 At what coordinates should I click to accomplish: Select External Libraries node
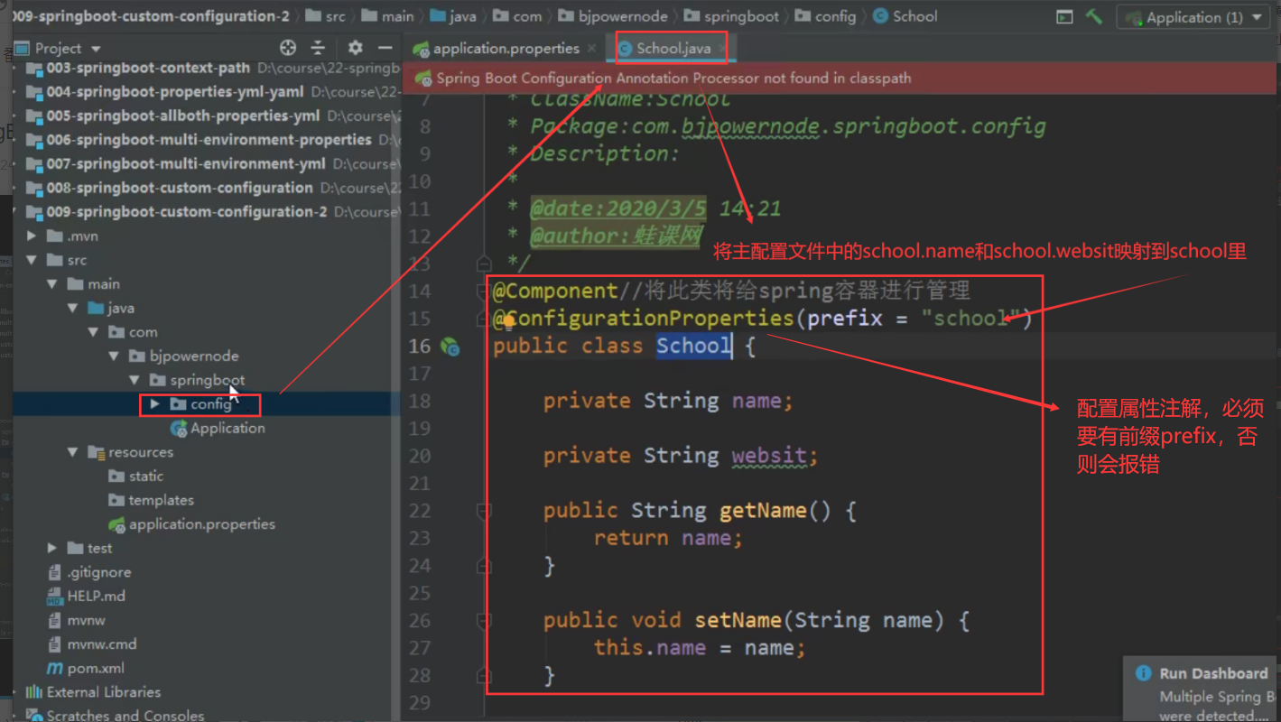pyautogui.click(x=94, y=692)
